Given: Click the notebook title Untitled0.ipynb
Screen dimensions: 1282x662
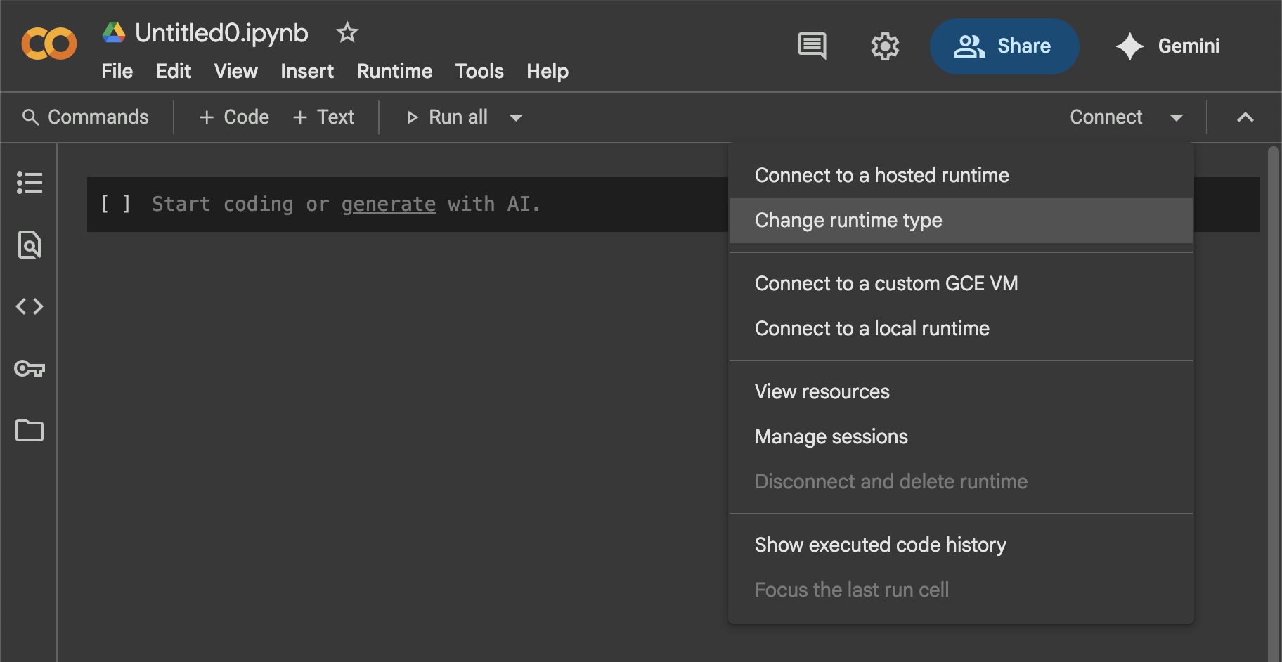Looking at the screenshot, I should [x=221, y=32].
